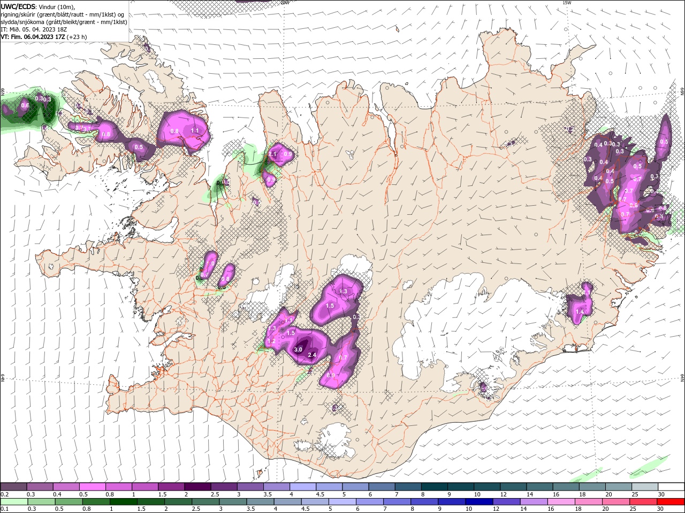This screenshot has width=685, height=513.
Task: Pick upper legend swatch between 25 and 30
Action: [x=644, y=487]
